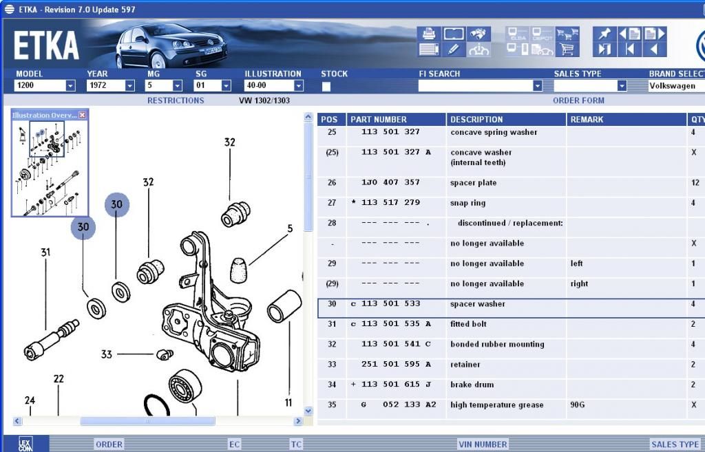Screen dimensions: 705x452
Task: Click the LEXCOM logo in status bar
Action: click(x=25, y=444)
